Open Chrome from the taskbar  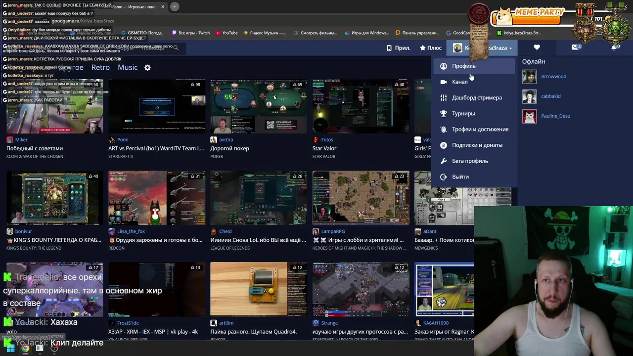coord(25,348)
